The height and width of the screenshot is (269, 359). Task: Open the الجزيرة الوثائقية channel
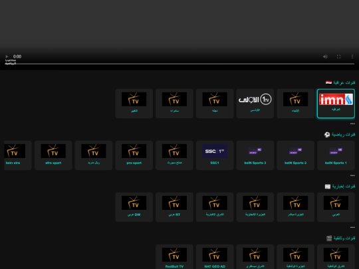[x=295, y=257]
